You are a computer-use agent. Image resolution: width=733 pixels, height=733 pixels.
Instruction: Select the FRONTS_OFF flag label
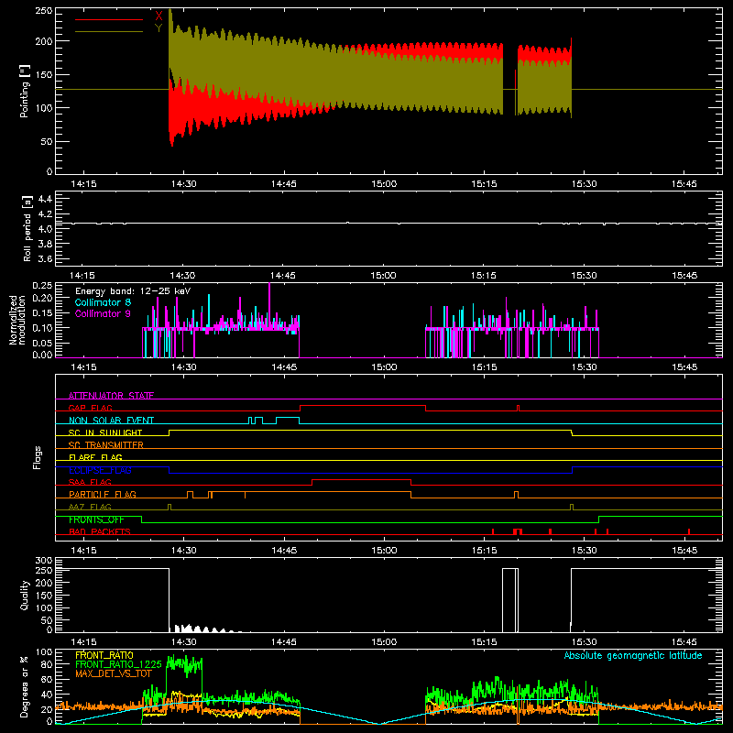(96, 520)
